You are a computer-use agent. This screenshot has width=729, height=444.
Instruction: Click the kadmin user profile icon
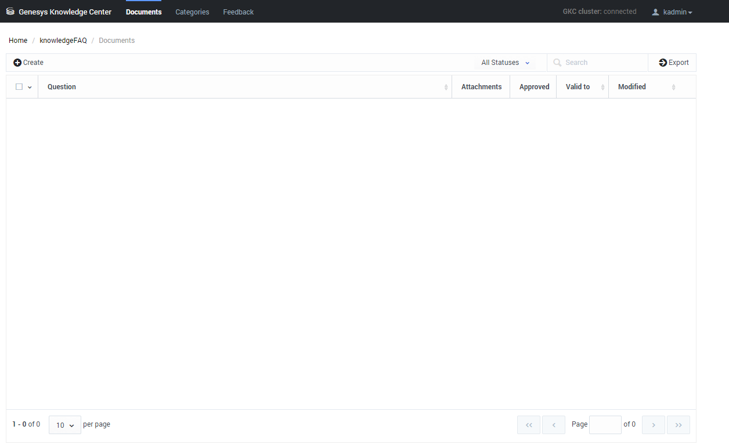656,12
